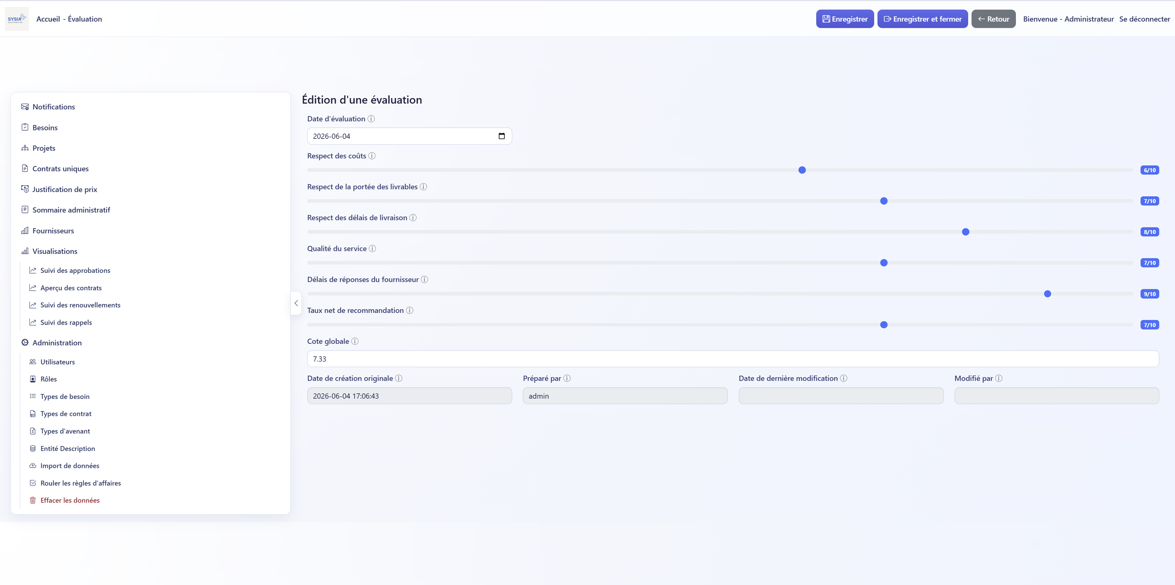The image size is (1175, 585).
Task: Click Délais de réponses du fournisseur slider handle
Action: pyautogui.click(x=1047, y=294)
